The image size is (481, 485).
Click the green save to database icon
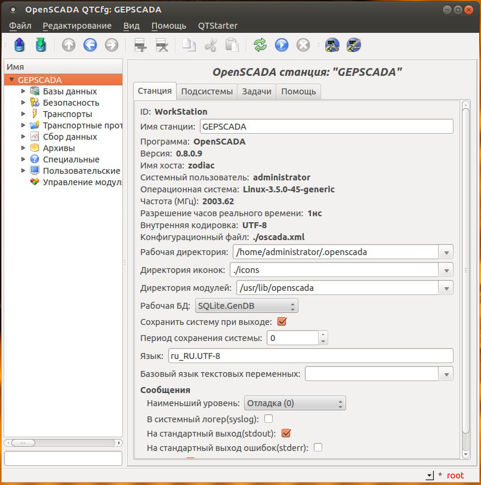click(x=41, y=45)
